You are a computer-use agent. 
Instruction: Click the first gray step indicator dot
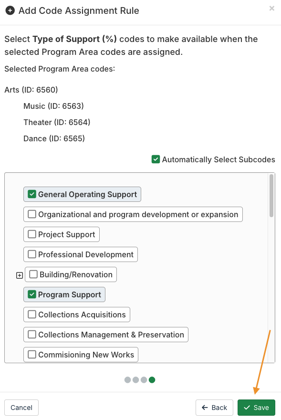pyautogui.click(x=128, y=379)
